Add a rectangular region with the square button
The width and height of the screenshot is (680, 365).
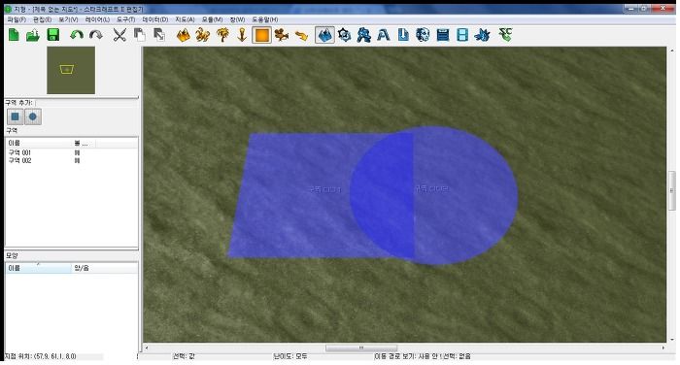tap(16, 116)
